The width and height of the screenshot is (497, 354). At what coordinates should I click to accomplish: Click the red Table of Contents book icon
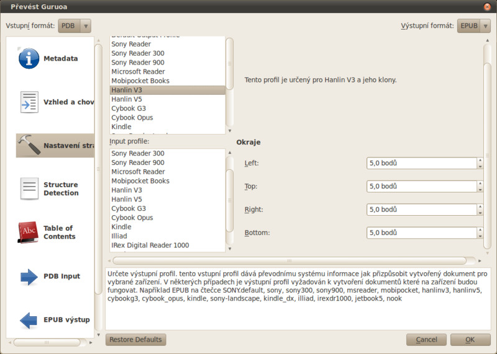tap(29, 232)
